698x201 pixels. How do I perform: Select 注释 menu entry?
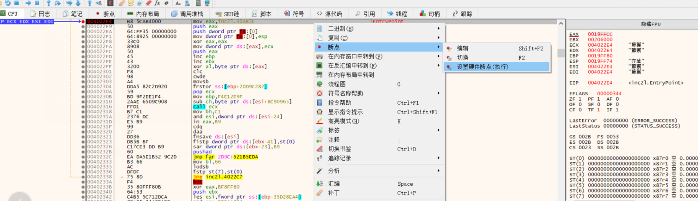point(378,140)
